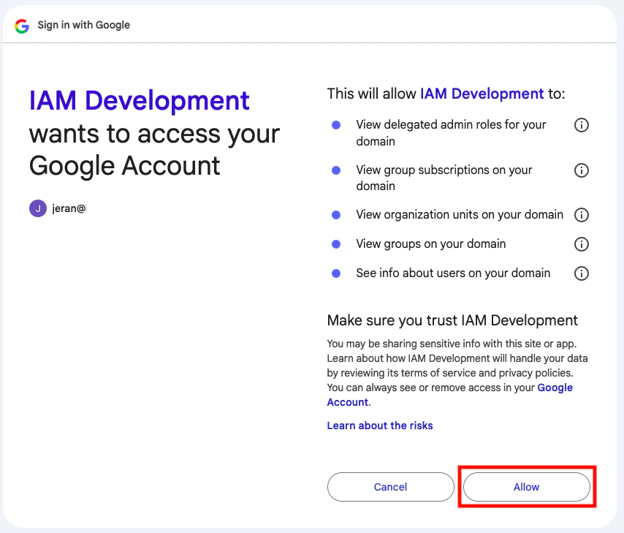This screenshot has height=533, width=624.
Task: Click the jeran@ account email label
Action: point(67,208)
